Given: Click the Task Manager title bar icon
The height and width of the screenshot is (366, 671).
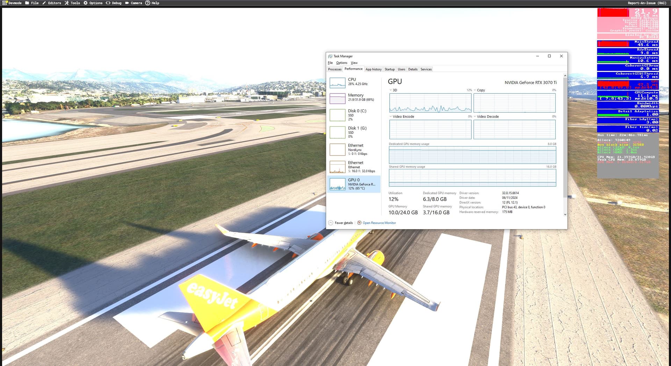Looking at the screenshot, I should (330, 56).
